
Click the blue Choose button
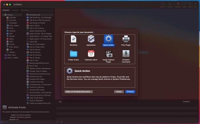pyautogui.click(x=130, y=92)
